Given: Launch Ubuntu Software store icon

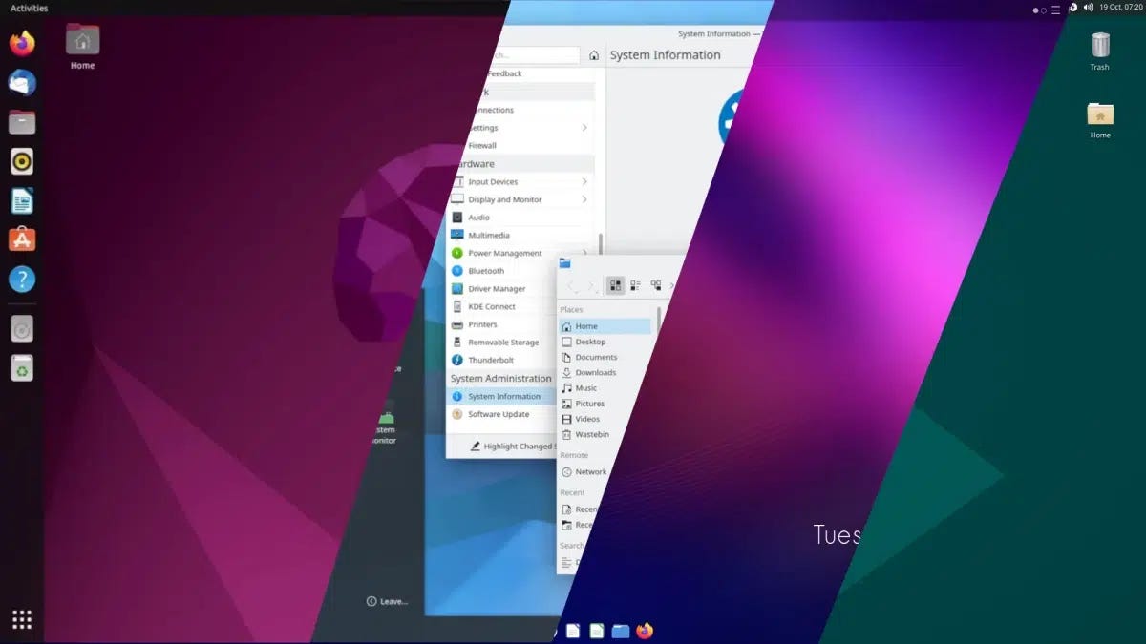Looking at the screenshot, I should pyautogui.click(x=22, y=239).
